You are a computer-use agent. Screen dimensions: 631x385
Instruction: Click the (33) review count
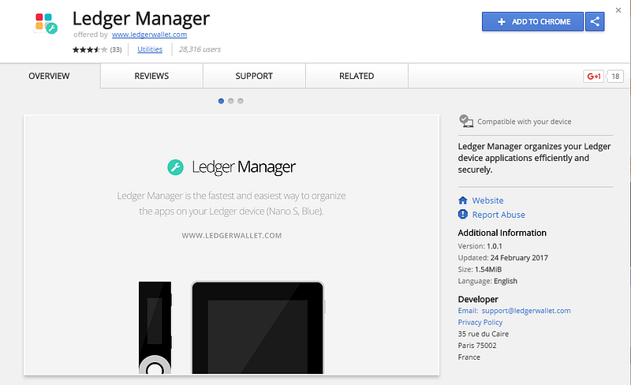116,50
